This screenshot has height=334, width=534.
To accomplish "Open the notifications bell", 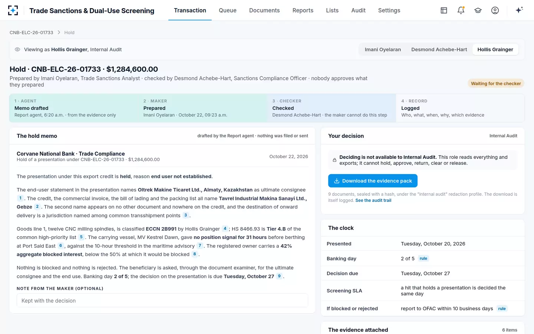I will (461, 10).
